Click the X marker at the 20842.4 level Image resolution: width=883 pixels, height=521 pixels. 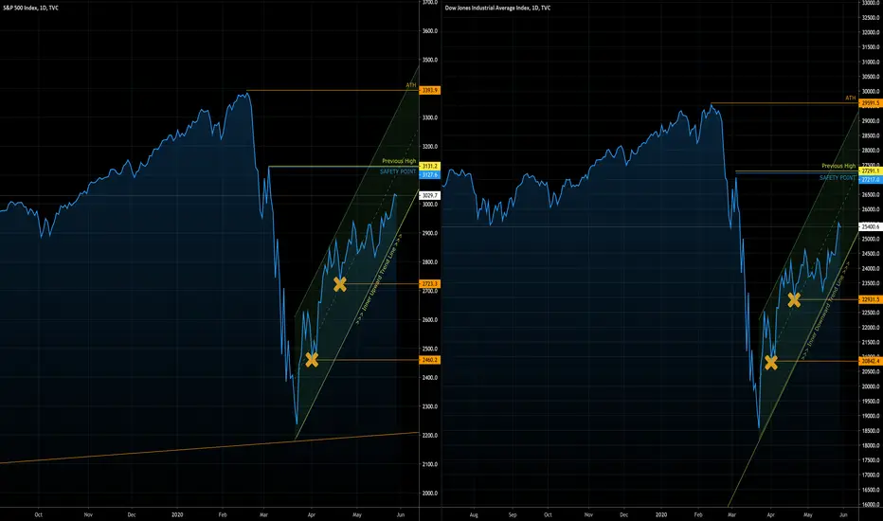[771, 364]
